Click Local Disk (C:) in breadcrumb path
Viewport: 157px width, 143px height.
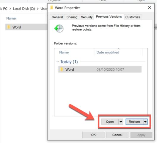(x=24, y=9)
